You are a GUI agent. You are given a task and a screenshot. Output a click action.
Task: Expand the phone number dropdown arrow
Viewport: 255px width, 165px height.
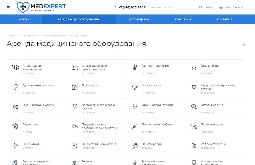147,7
